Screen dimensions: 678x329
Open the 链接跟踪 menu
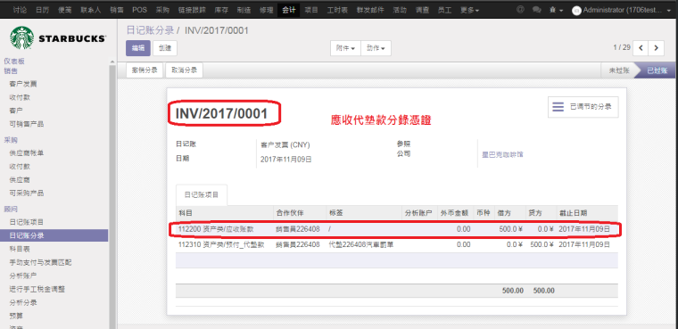click(x=192, y=10)
